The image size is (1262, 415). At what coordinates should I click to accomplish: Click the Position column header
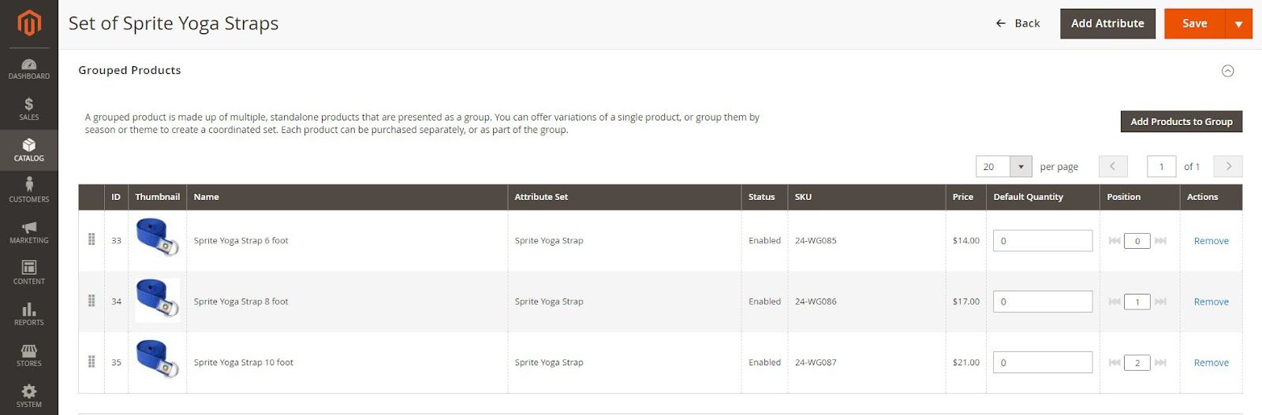coord(1140,197)
